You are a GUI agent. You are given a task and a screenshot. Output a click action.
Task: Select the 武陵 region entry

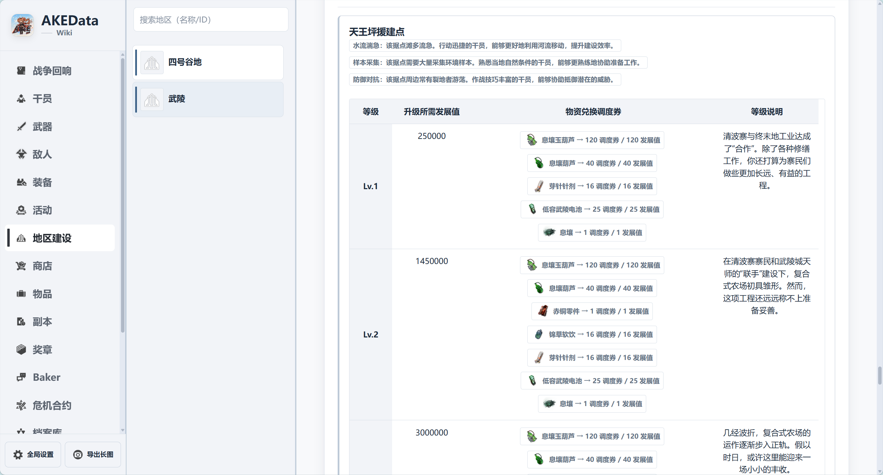coord(208,99)
